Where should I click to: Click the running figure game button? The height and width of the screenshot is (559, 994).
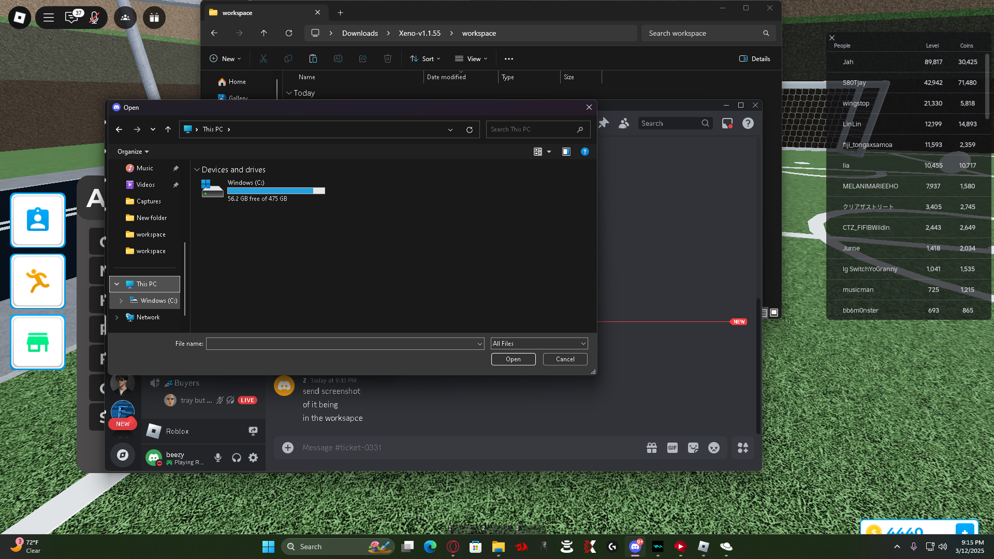point(38,281)
